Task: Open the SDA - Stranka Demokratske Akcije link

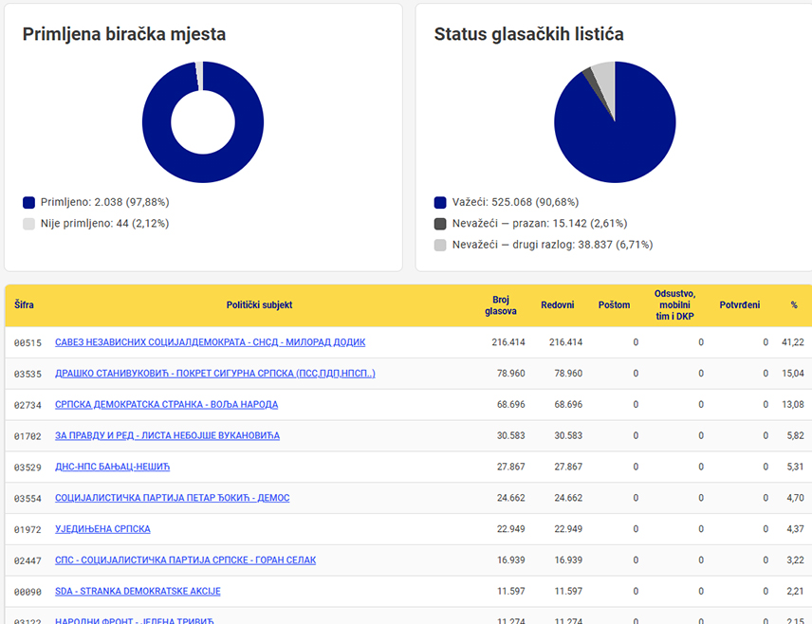Action: [x=138, y=591]
